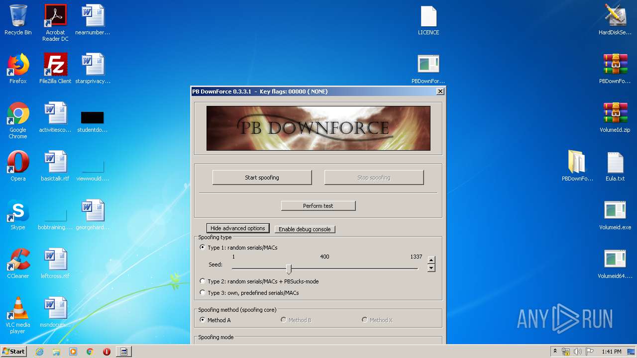Open Opera browser desktop shortcut

point(18,166)
